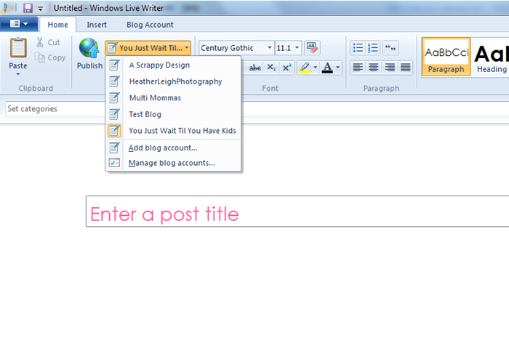Apply the yellow highlight color

pos(305,68)
